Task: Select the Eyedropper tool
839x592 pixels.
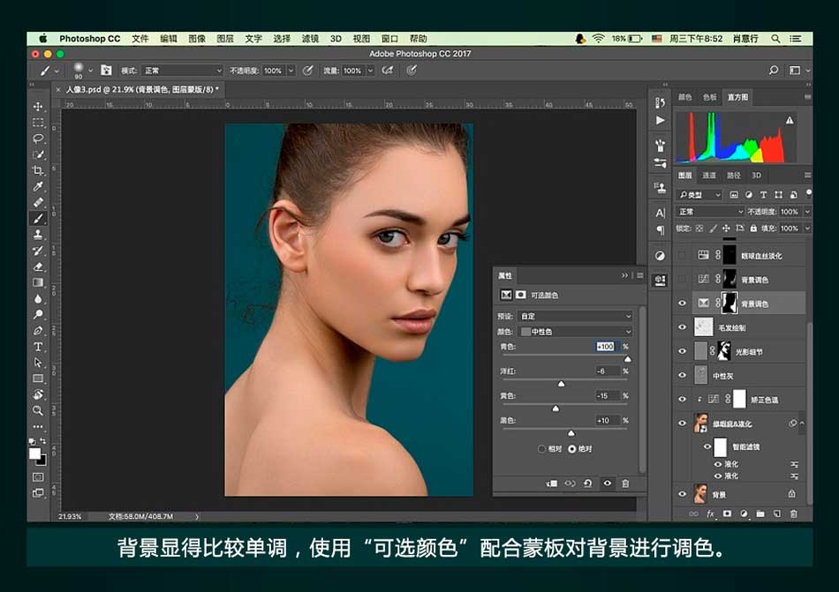Action: point(38,187)
